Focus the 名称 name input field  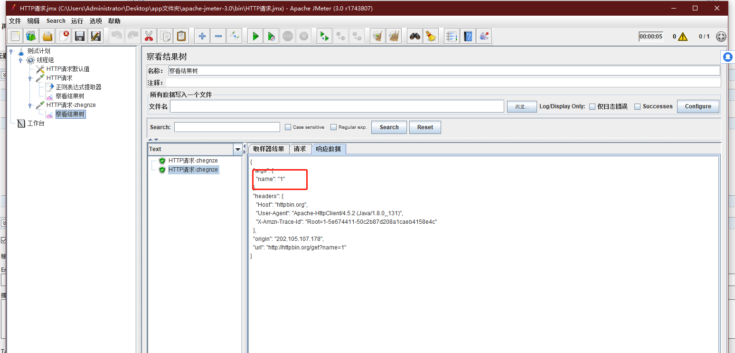click(443, 71)
